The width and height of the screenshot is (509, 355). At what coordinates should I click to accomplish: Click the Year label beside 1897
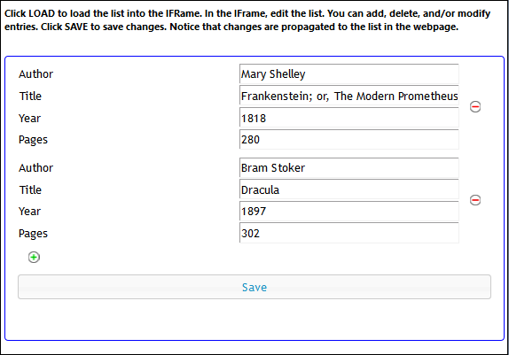pyautogui.click(x=29, y=211)
